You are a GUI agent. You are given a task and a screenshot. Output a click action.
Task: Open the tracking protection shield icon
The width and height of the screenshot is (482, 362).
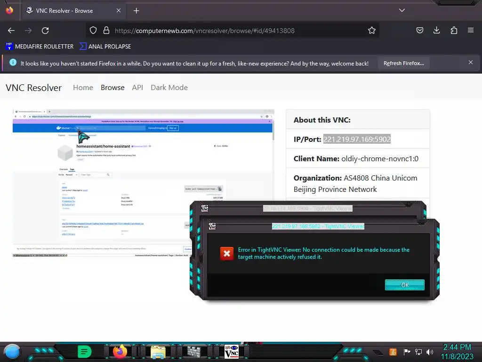click(x=93, y=31)
